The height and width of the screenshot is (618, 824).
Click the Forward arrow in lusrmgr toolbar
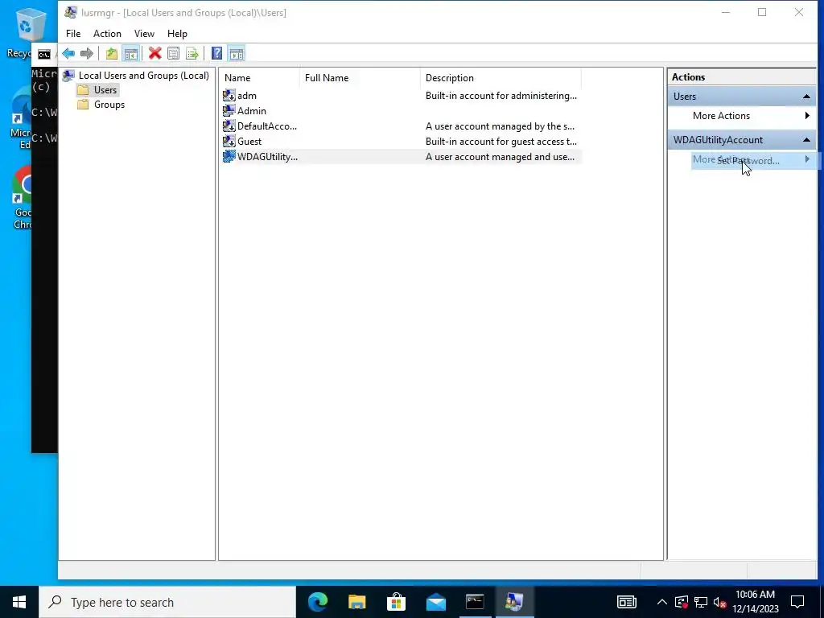click(87, 54)
